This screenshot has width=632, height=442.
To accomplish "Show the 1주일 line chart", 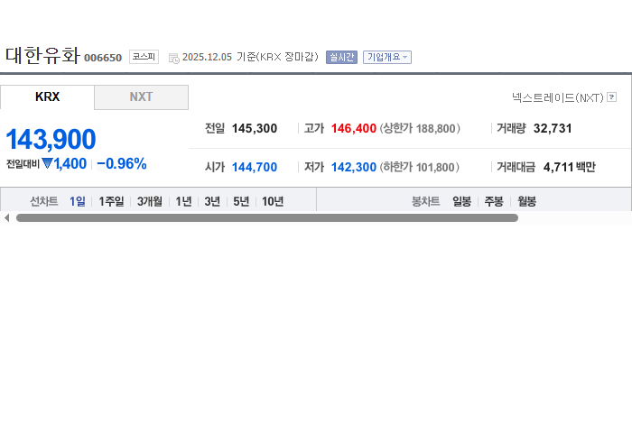I will (111, 201).
